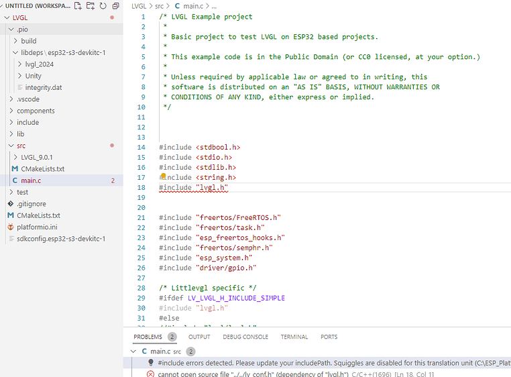Click the lightbulb icon beside include errors message
The height and width of the screenshot is (377, 511).
[x=151, y=363]
